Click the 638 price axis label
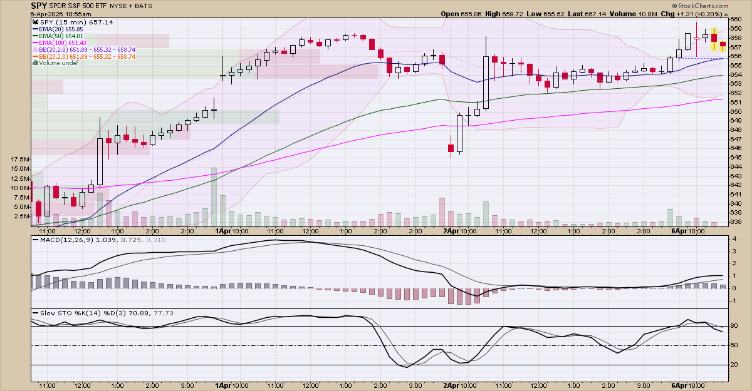The image size is (752, 391). [x=737, y=221]
